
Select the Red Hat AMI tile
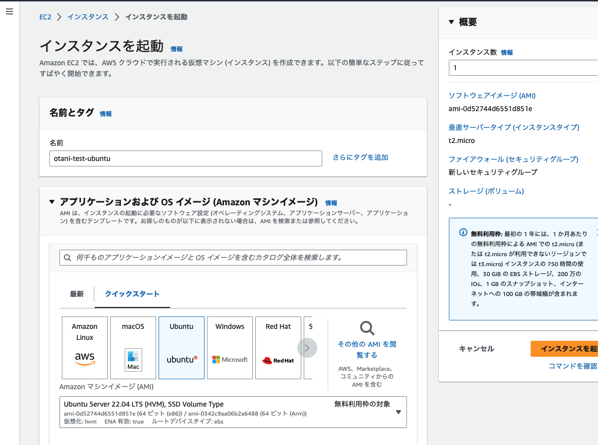coord(278,347)
